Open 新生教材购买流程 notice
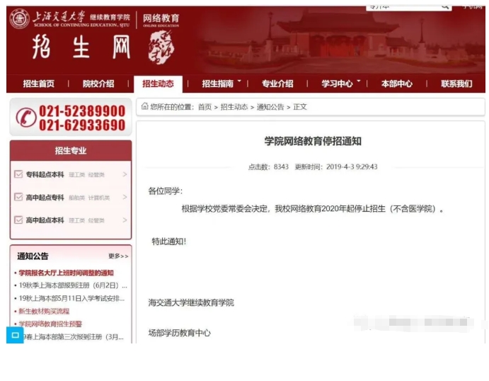The width and height of the screenshot is (489, 381). [44, 311]
